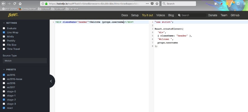Open the Docs menu item
This screenshot has height=112, width=248.
click(x=124, y=15)
